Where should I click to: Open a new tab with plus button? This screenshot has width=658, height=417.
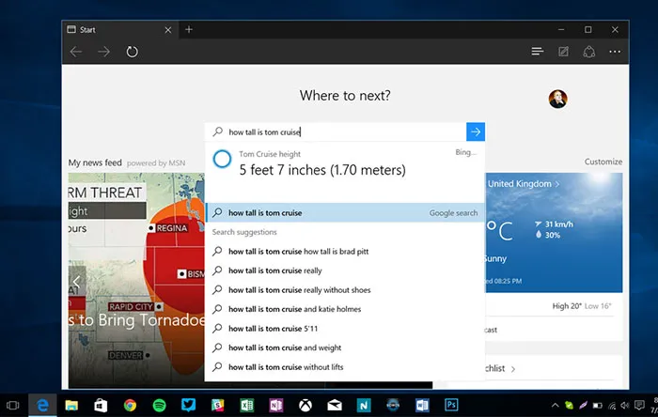tap(189, 29)
